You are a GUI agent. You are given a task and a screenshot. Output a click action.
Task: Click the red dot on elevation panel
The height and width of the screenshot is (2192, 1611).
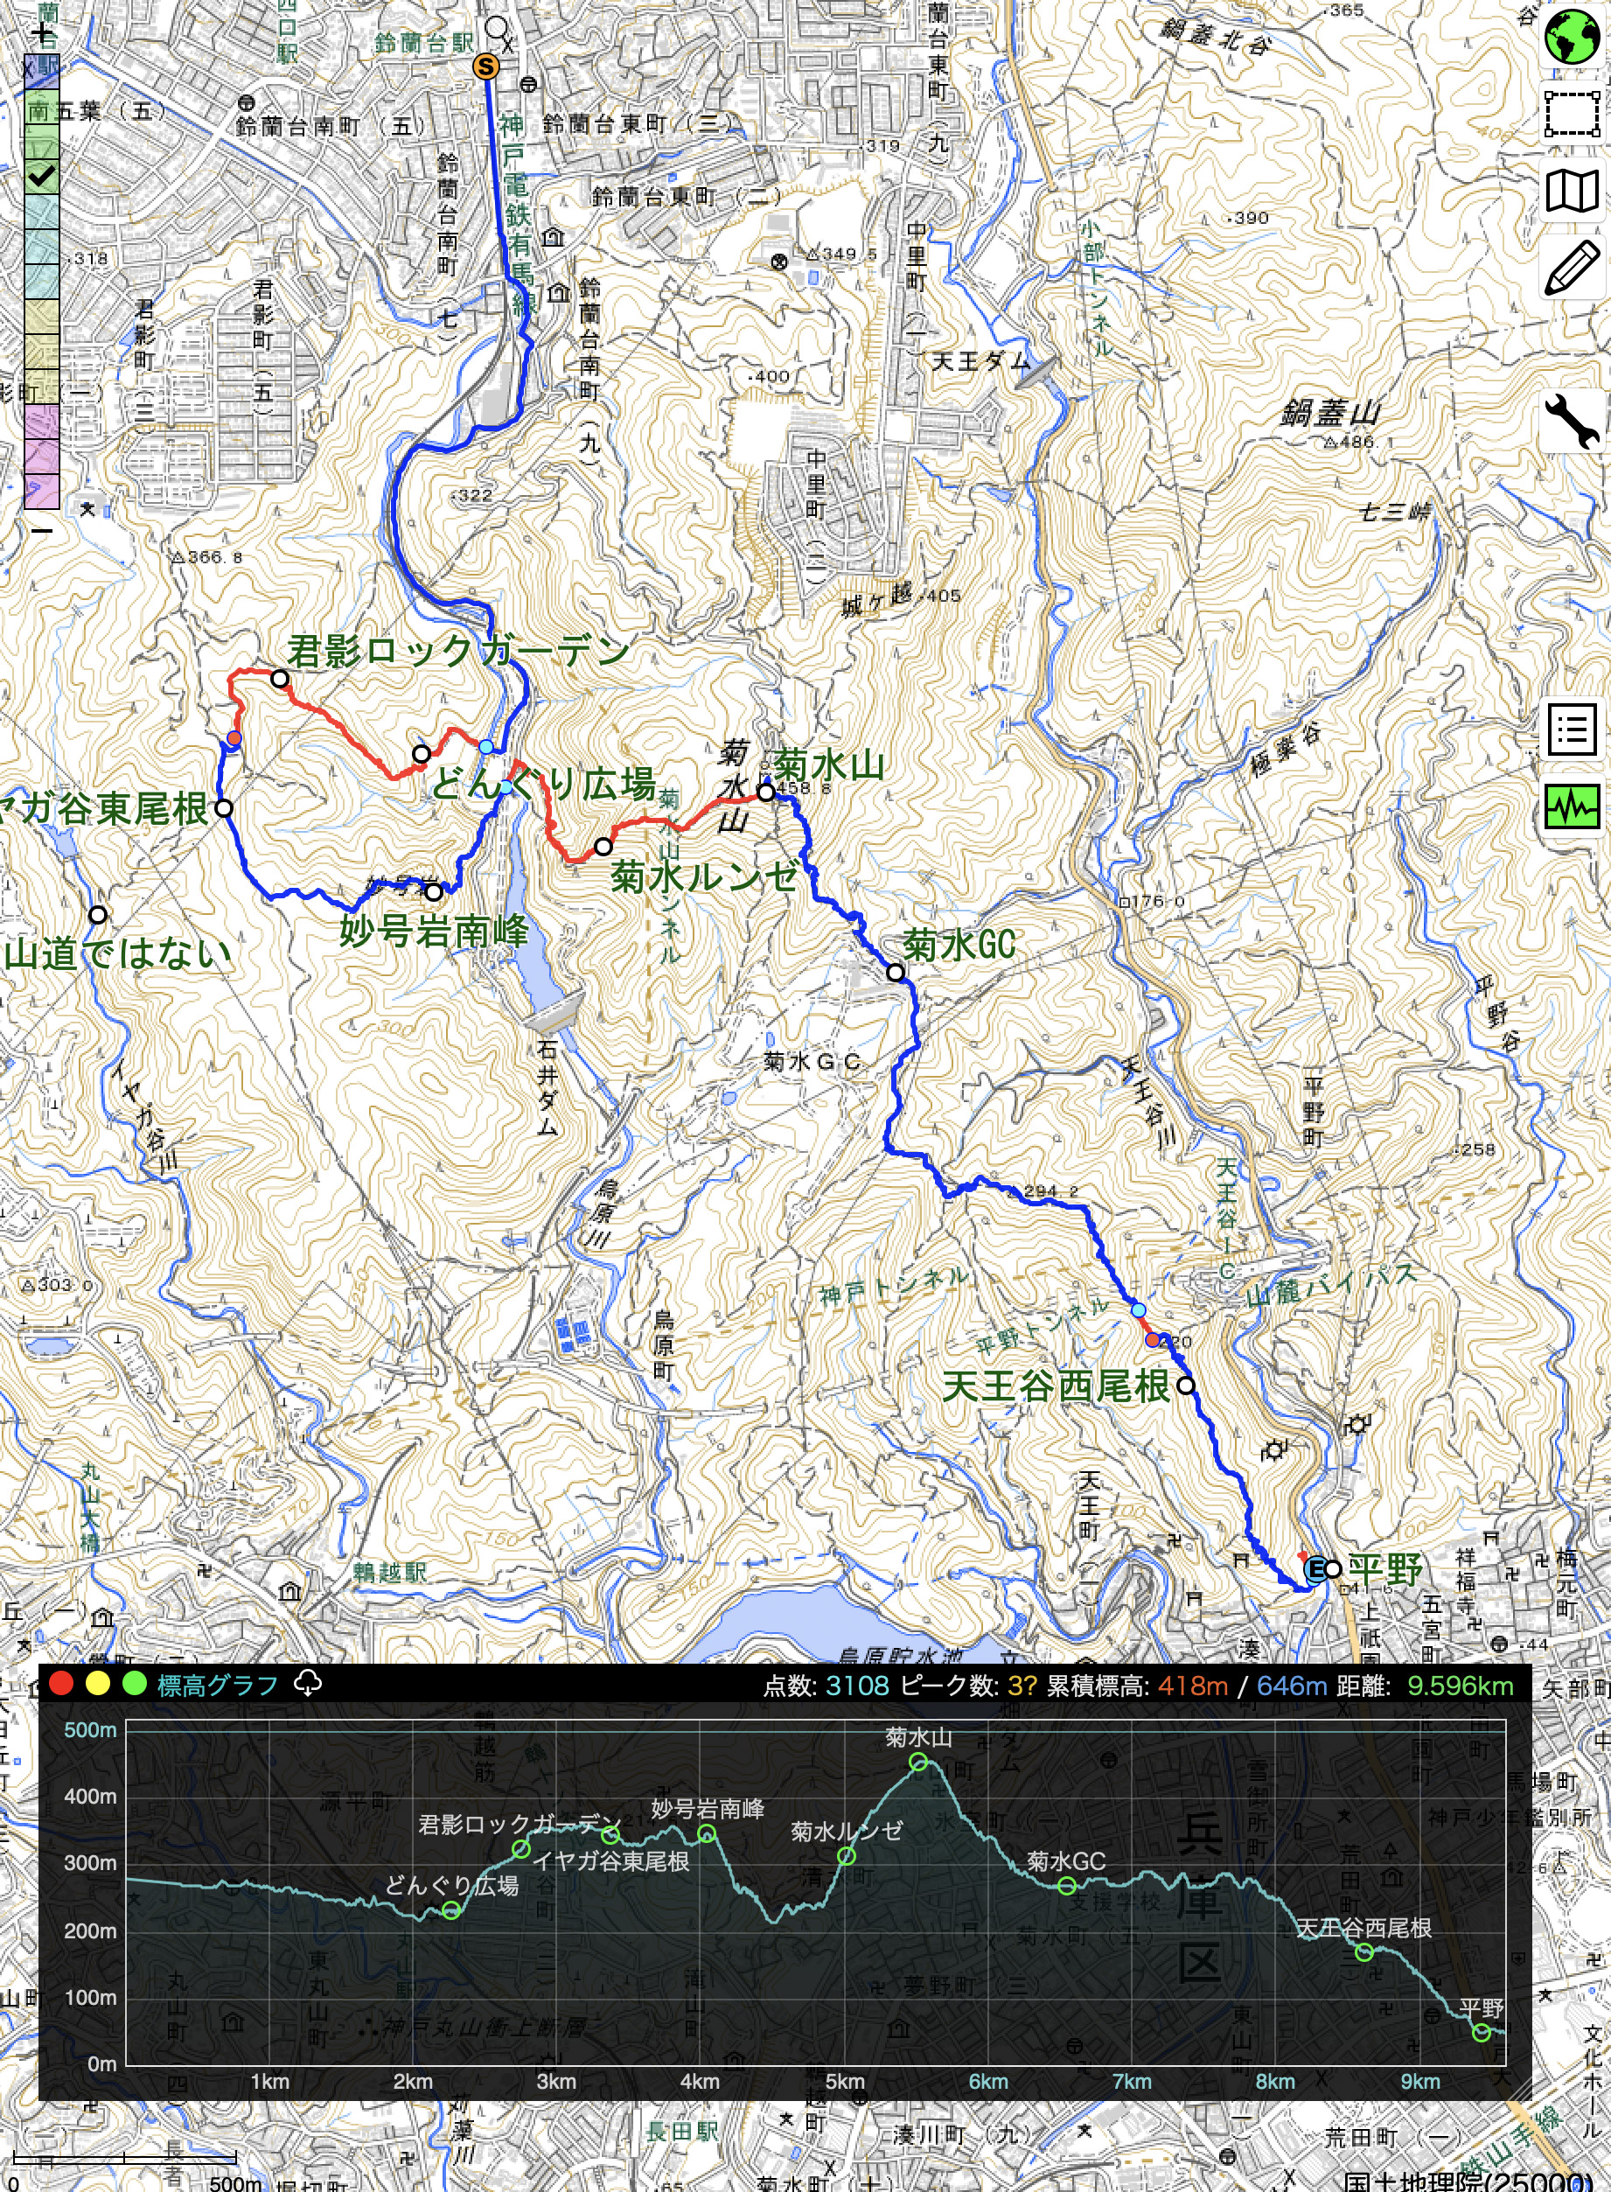[x=60, y=1684]
